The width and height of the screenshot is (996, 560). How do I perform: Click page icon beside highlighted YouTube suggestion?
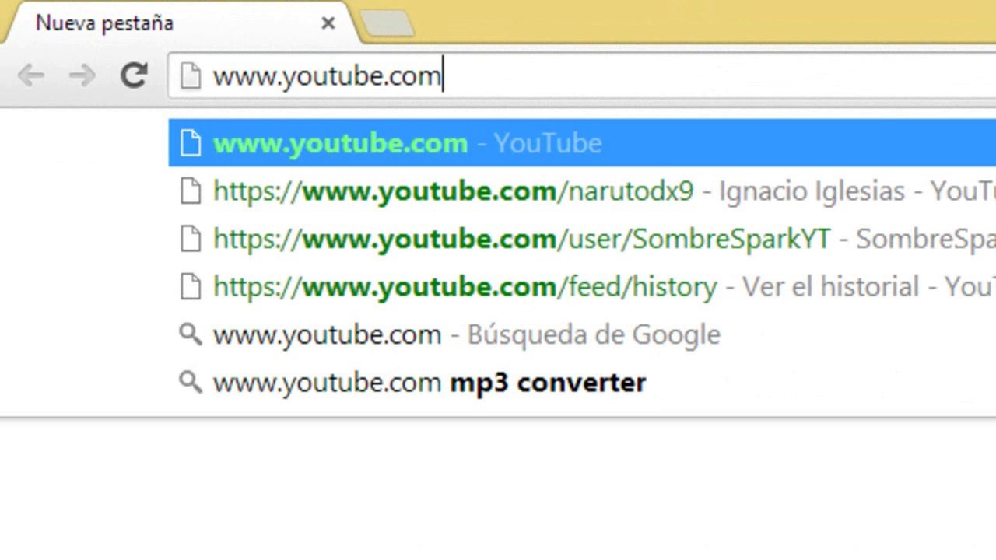point(191,143)
